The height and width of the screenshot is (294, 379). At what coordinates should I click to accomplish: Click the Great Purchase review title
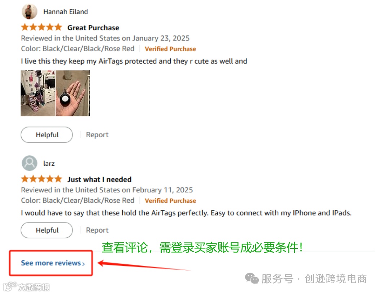tap(93, 28)
